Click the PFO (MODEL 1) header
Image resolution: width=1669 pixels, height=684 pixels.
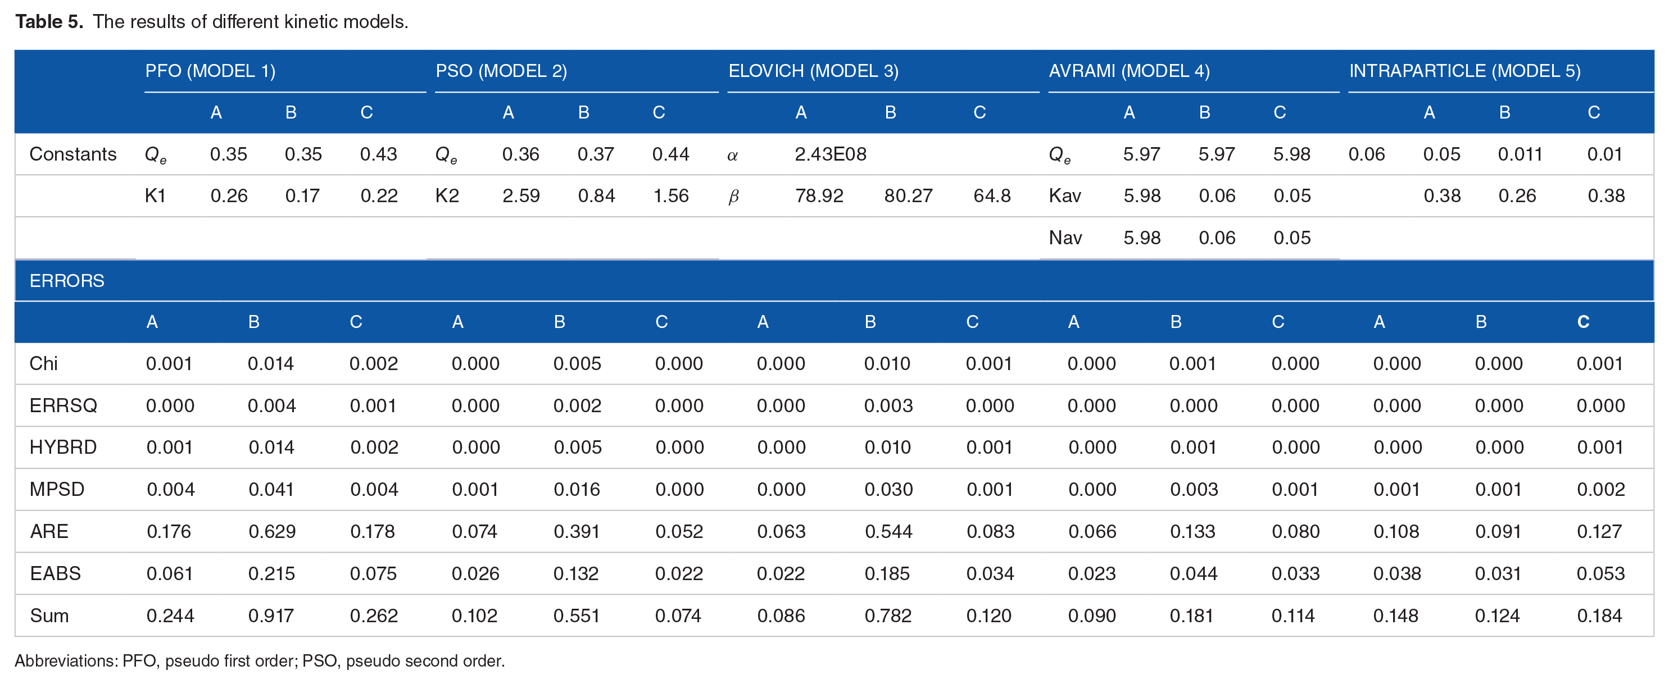(210, 71)
